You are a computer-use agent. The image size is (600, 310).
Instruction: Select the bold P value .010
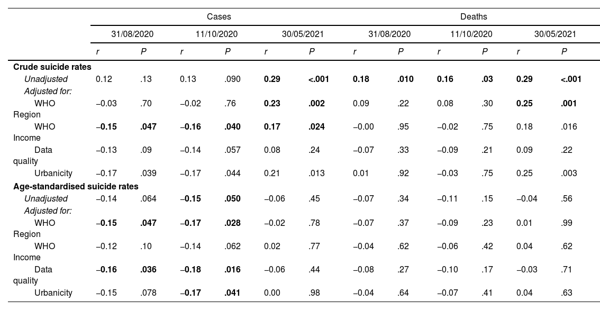pyautogui.click(x=405, y=79)
